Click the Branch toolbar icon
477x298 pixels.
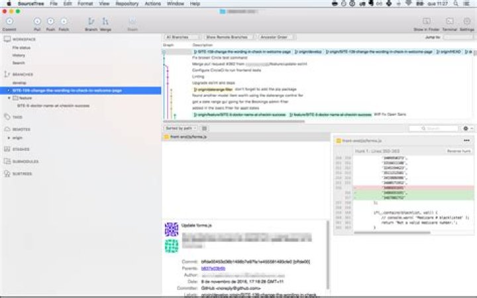tap(91, 21)
